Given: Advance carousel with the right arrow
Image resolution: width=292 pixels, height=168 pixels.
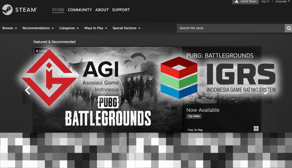Looking at the screenshot, I should pos(266,91).
